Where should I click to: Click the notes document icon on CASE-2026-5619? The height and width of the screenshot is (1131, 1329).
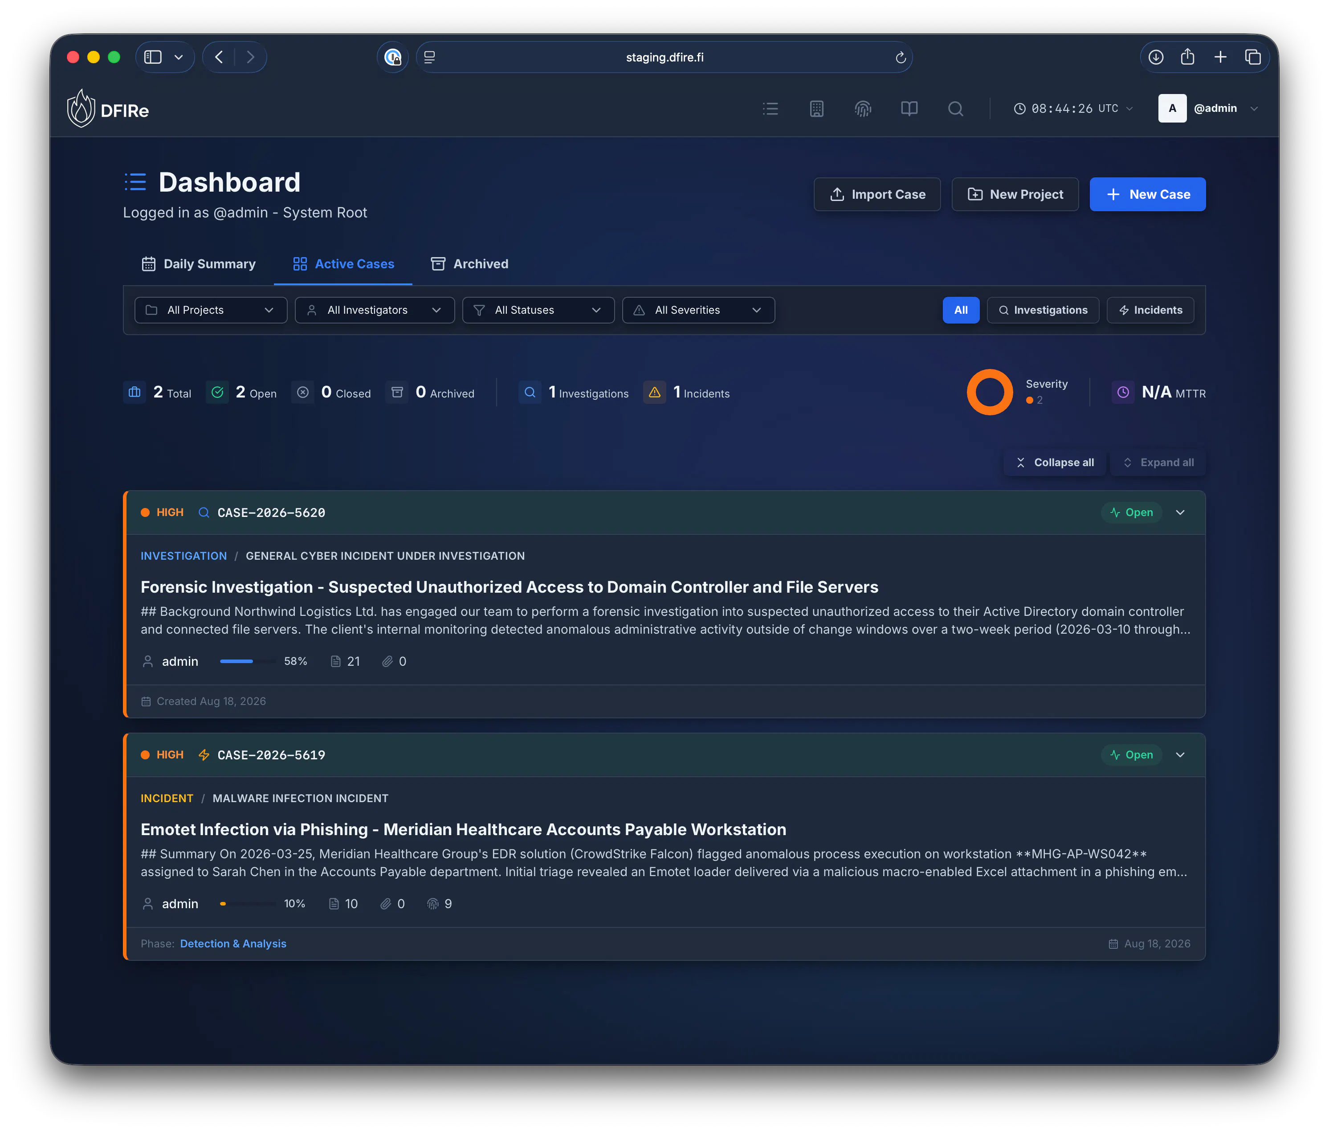click(x=334, y=903)
